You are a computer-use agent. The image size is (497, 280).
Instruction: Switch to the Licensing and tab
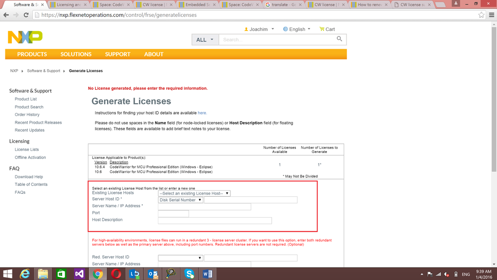click(x=69, y=5)
